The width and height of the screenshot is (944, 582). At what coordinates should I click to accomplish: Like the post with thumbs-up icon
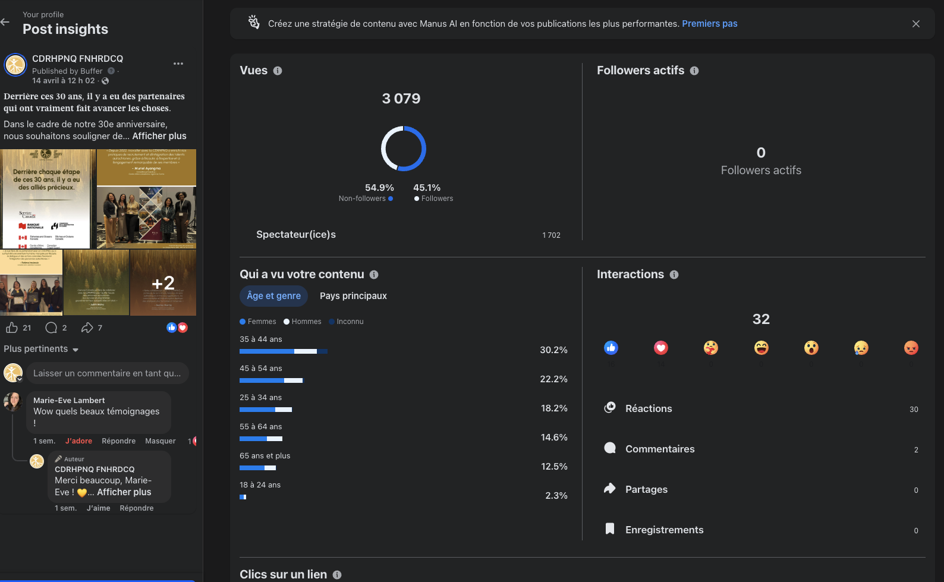coord(11,328)
